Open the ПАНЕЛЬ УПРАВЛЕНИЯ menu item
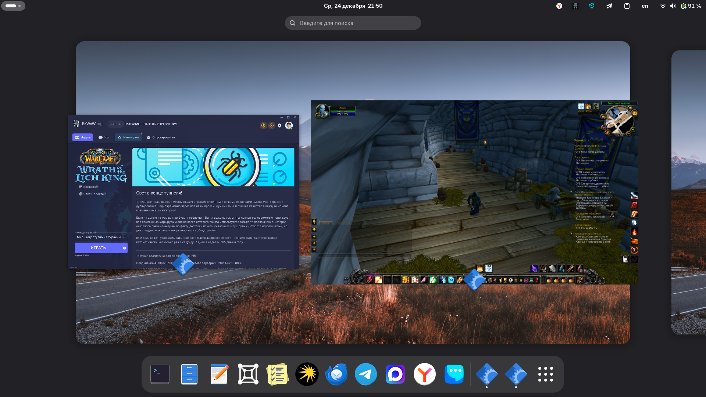The width and height of the screenshot is (706, 397). 160,124
